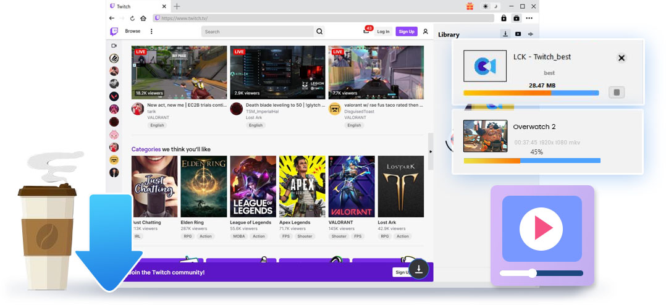Click the floating download button
The width and height of the screenshot is (666, 305).
(x=419, y=269)
